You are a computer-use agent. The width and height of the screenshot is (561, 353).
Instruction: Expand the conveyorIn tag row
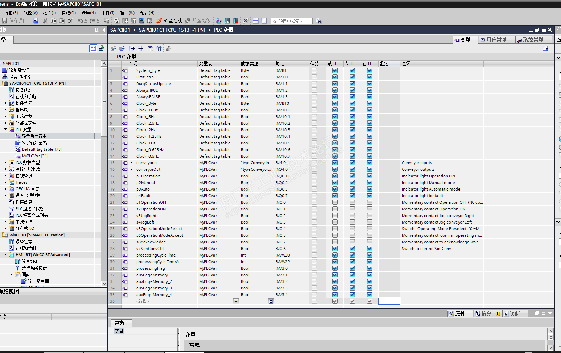pos(131,163)
